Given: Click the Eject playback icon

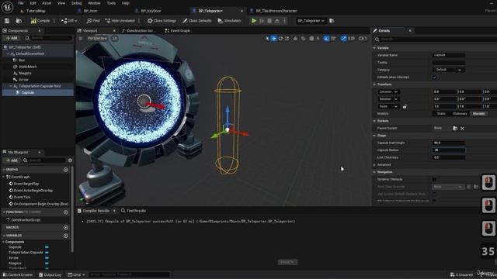Looking at the screenshot, I should tap(277, 21).
